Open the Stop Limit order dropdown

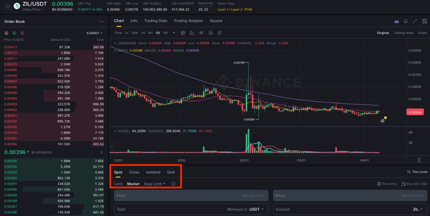155,184
